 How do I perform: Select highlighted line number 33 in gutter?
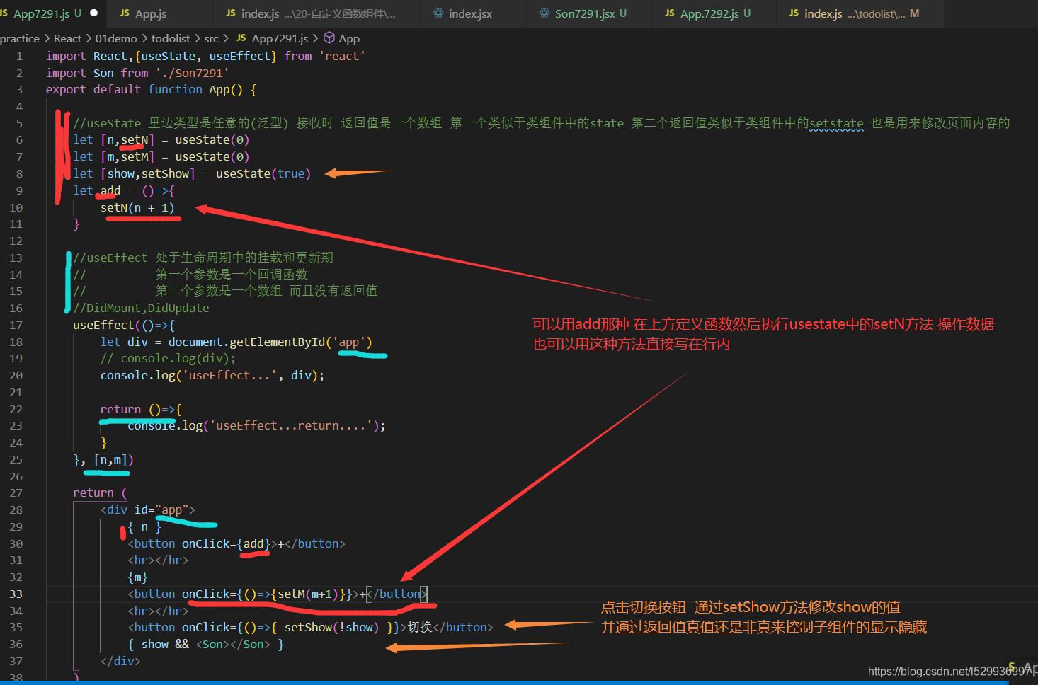pos(16,594)
